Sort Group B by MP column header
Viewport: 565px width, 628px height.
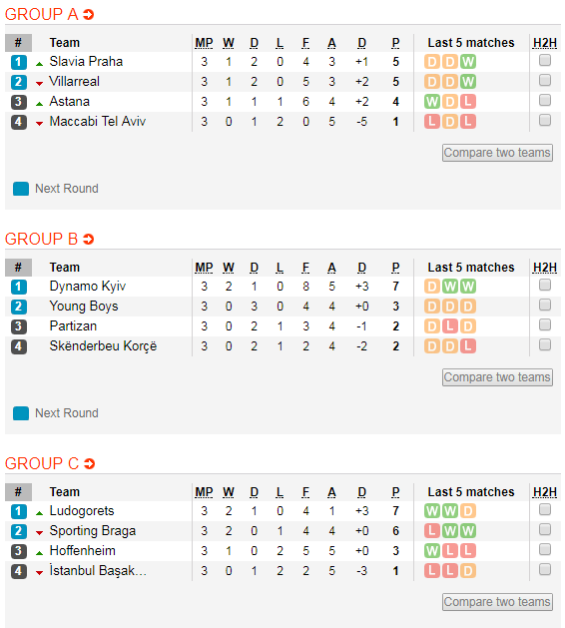(204, 268)
